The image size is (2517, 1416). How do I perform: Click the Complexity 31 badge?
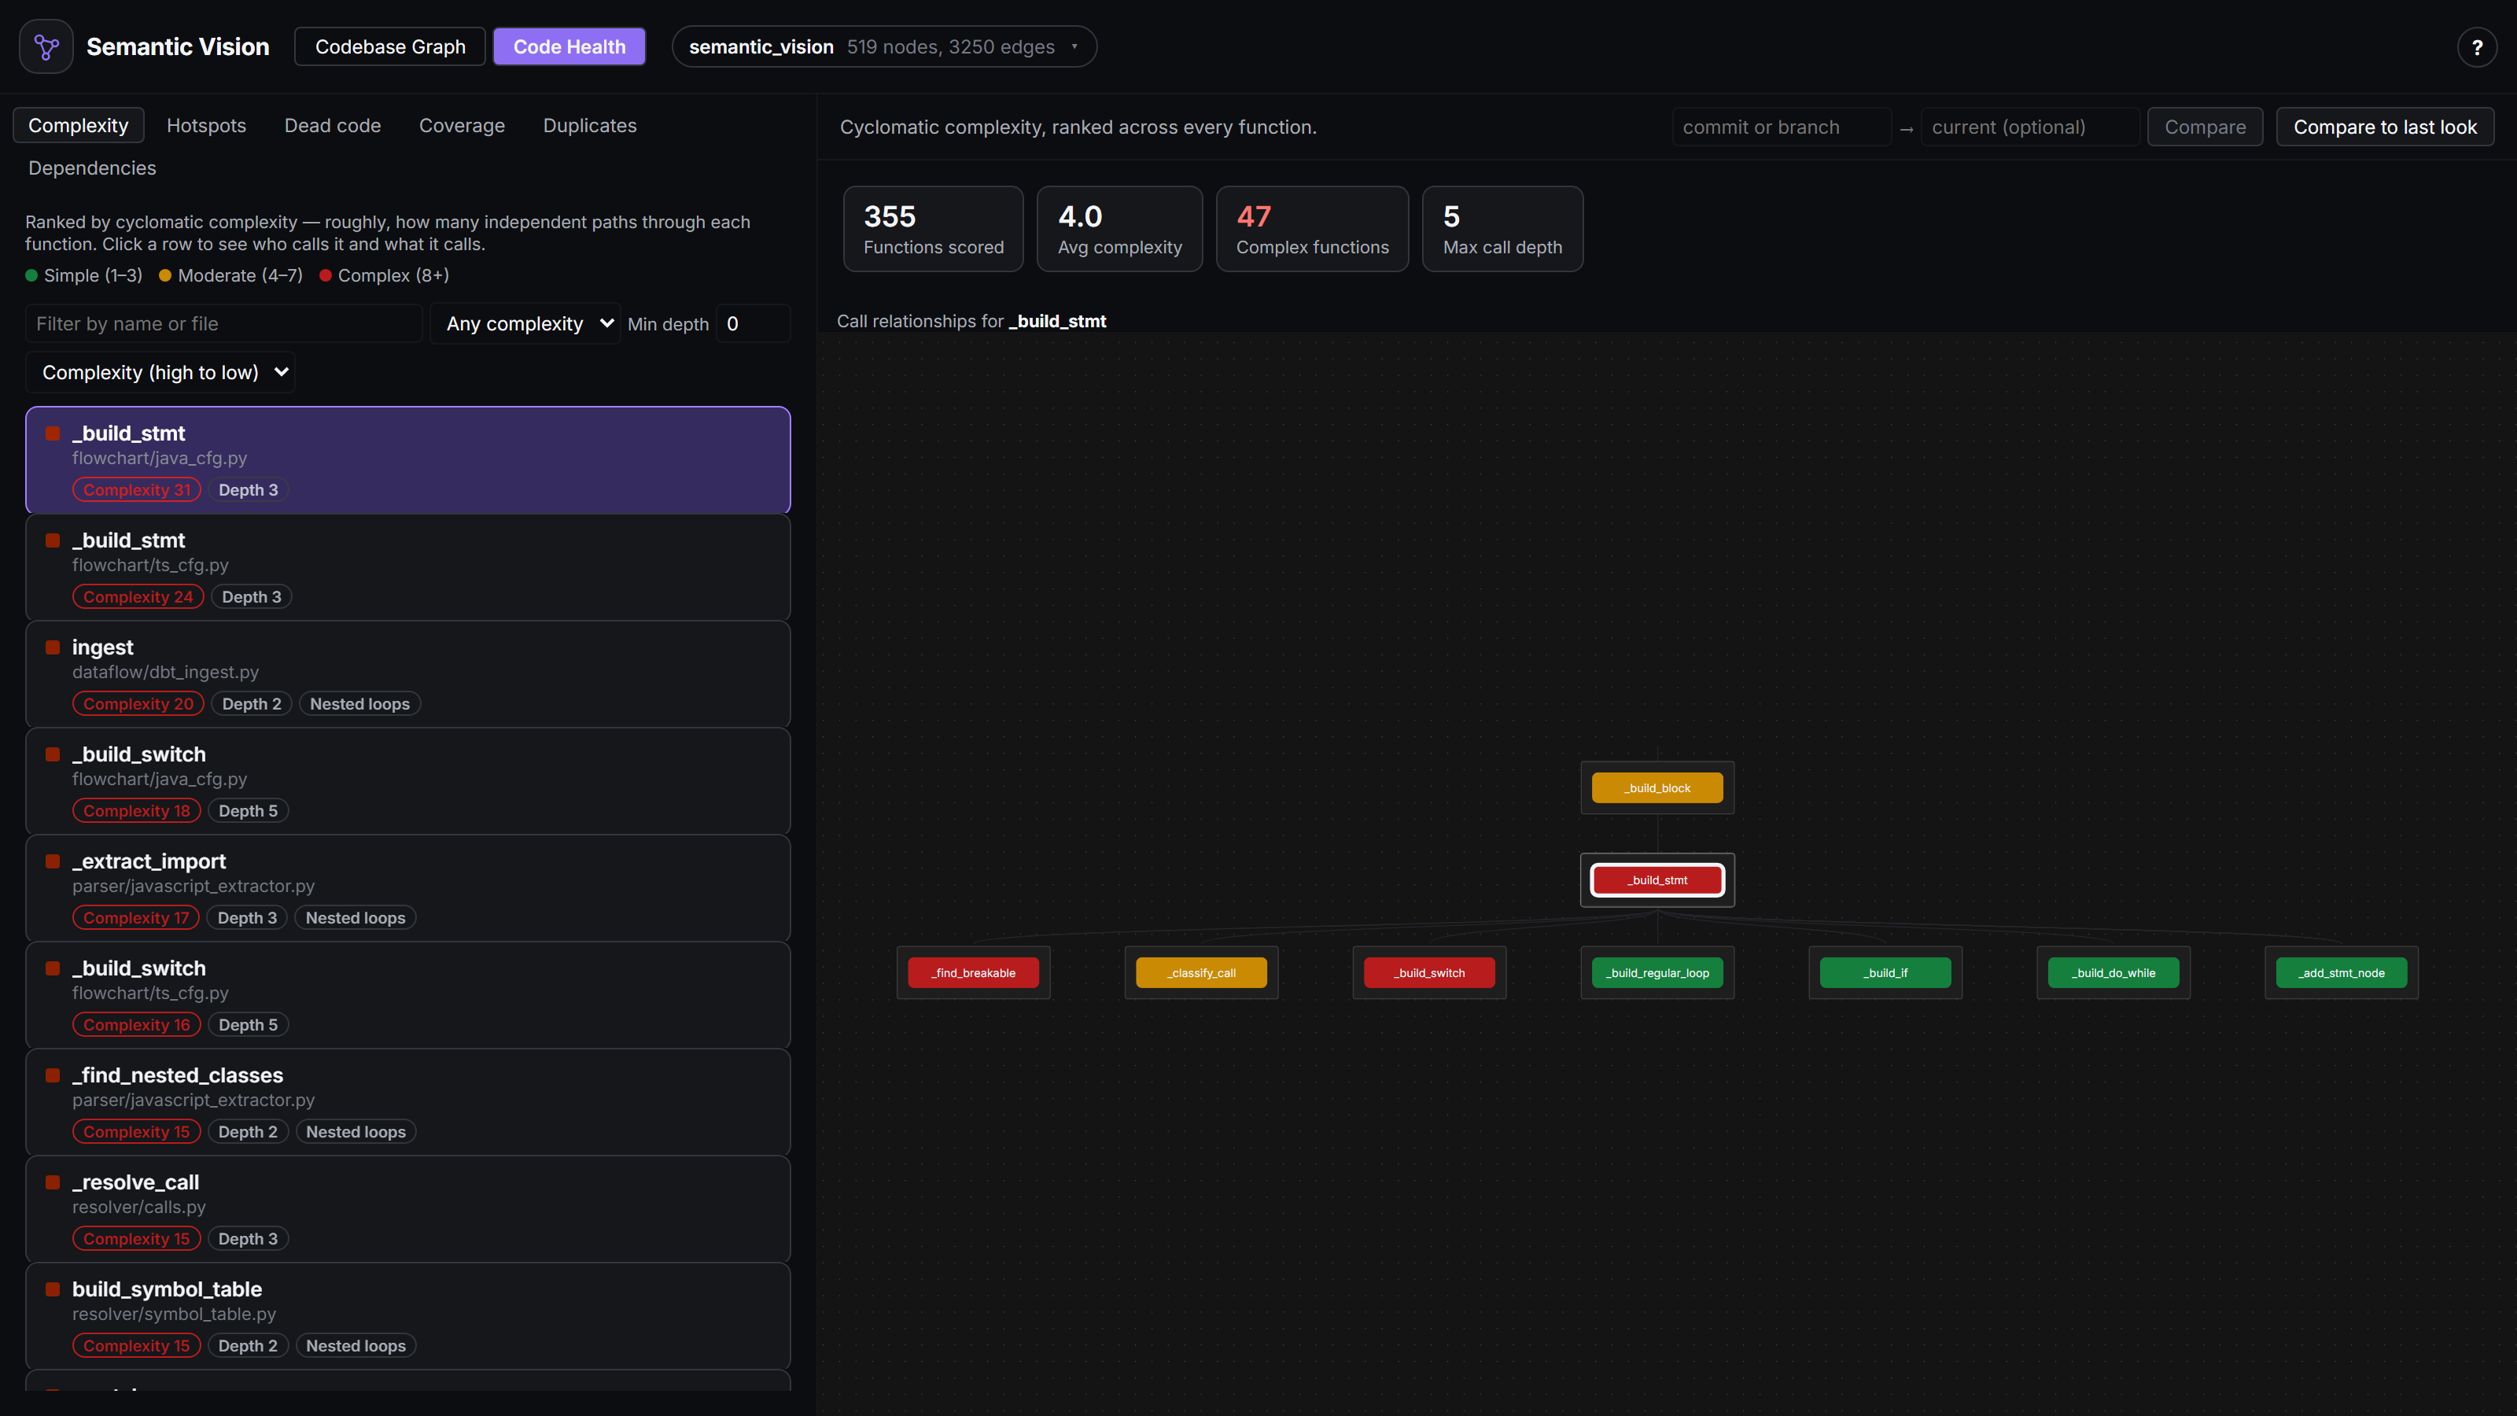pyautogui.click(x=137, y=489)
